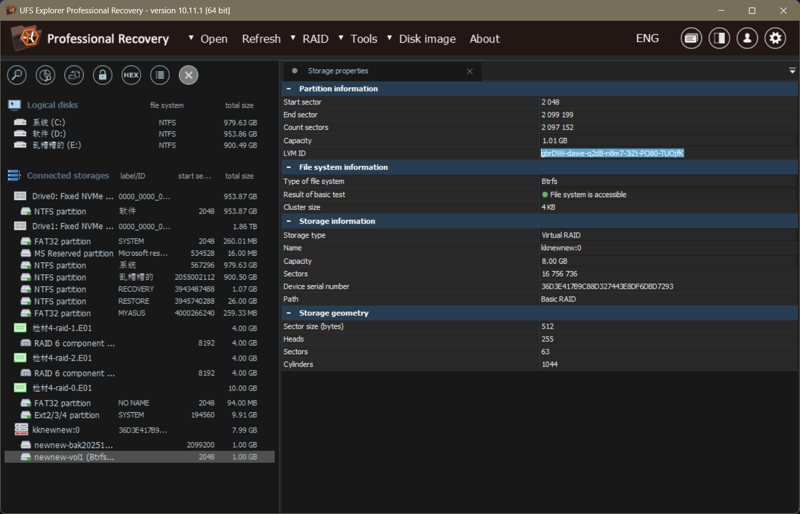Select Drive1: Fixed NVMe storage
Screen dimensions: 800x514
click(x=140, y=226)
